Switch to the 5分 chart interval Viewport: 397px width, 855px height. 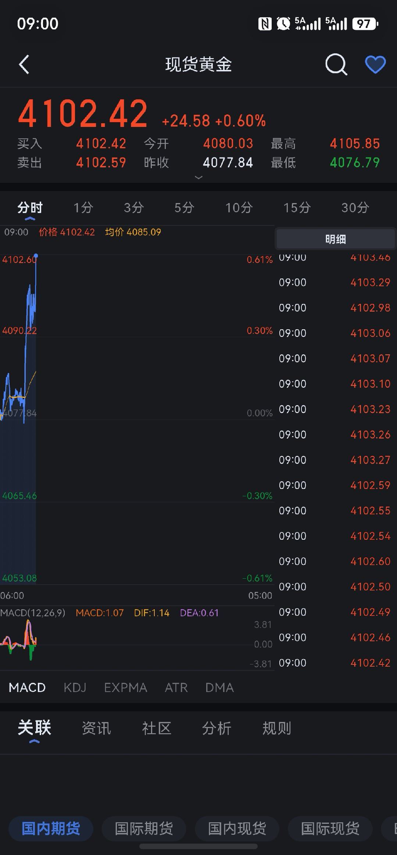(184, 207)
